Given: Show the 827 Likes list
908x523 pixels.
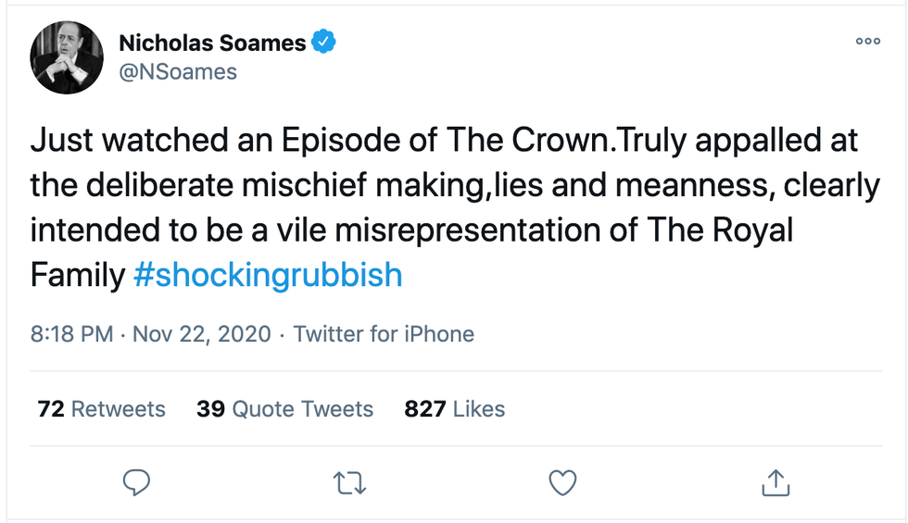Looking at the screenshot, I should point(454,409).
